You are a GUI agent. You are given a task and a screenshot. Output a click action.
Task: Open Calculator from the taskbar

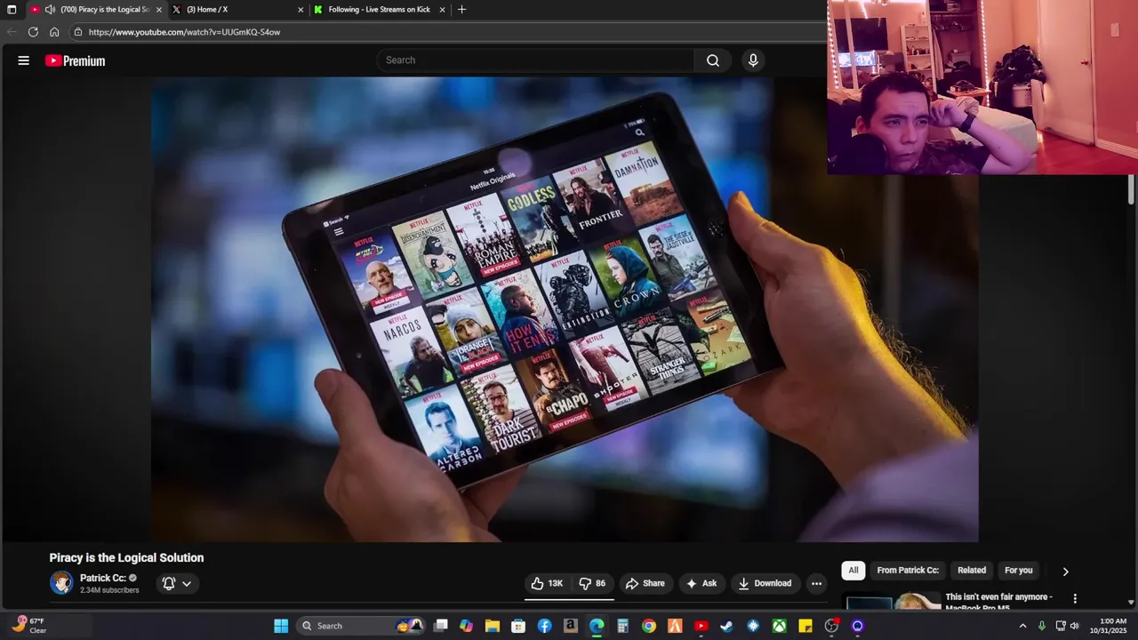(622, 626)
